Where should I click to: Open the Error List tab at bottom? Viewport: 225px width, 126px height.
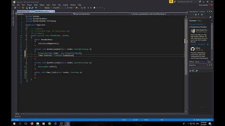tap(18, 117)
